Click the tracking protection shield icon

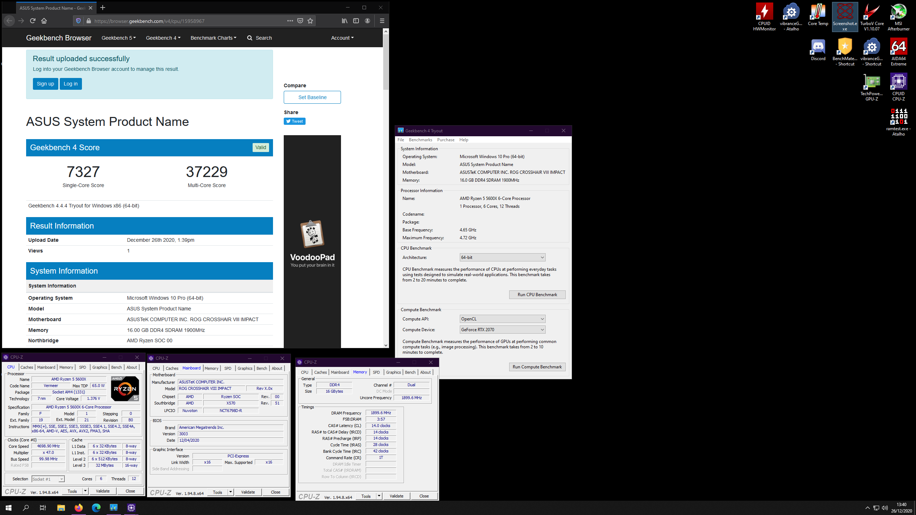click(78, 21)
